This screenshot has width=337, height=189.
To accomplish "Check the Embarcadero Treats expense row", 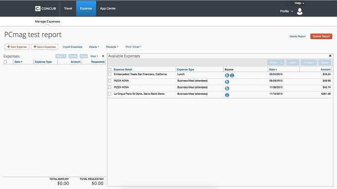I will [110, 74].
